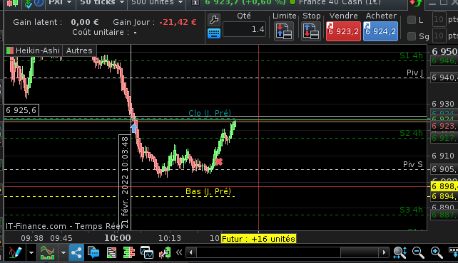Viewport: 458px width, 263px height.
Task: Open the 500 unités dropdown
Action: [157, 3]
